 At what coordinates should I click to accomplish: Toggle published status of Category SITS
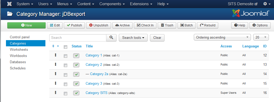click(x=76, y=93)
